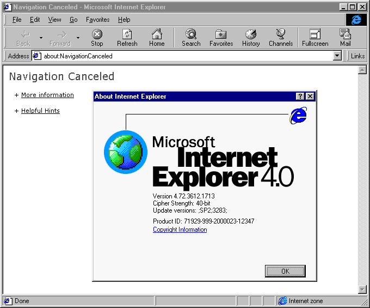The height and width of the screenshot is (308, 370).
Task: Open the Channels satellite dish icon
Action: (x=281, y=34)
